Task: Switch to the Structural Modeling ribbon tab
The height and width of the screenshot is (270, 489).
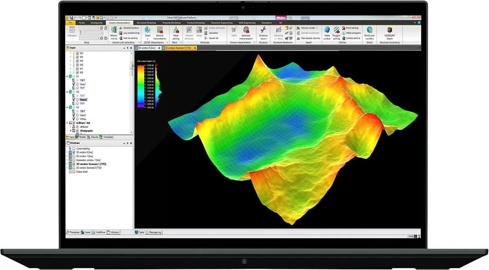Action: click(x=146, y=23)
